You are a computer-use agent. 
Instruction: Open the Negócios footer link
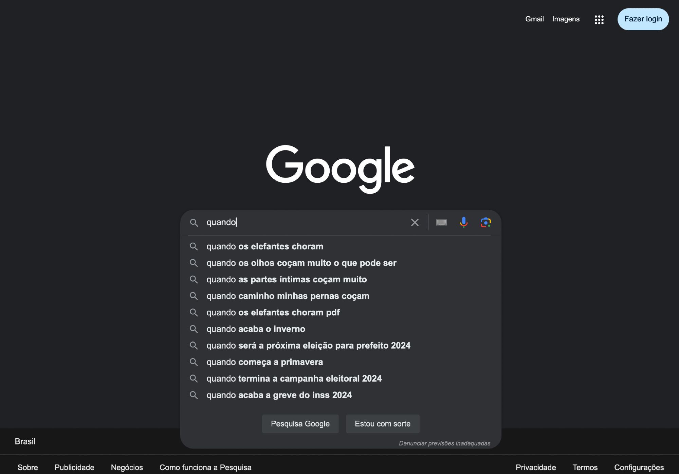pyautogui.click(x=127, y=467)
